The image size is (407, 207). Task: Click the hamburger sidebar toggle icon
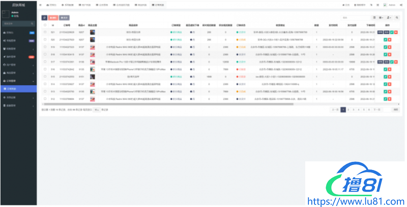[x=41, y=4]
